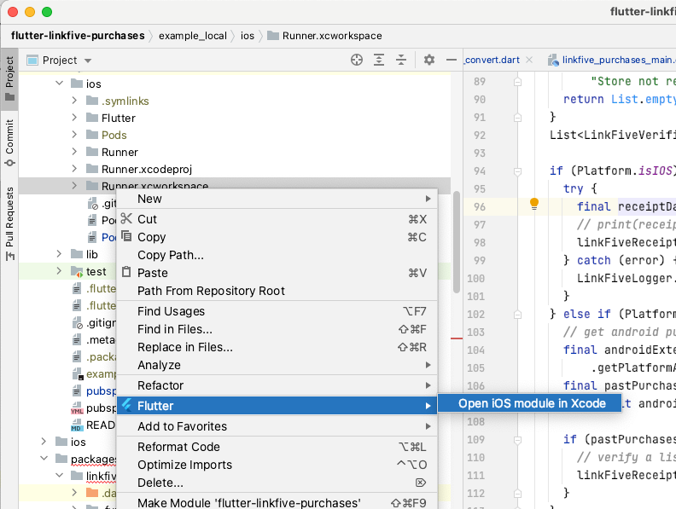Toggle code fold marker at line 94
The width and height of the screenshot is (676, 509).
click(x=518, y=171)
